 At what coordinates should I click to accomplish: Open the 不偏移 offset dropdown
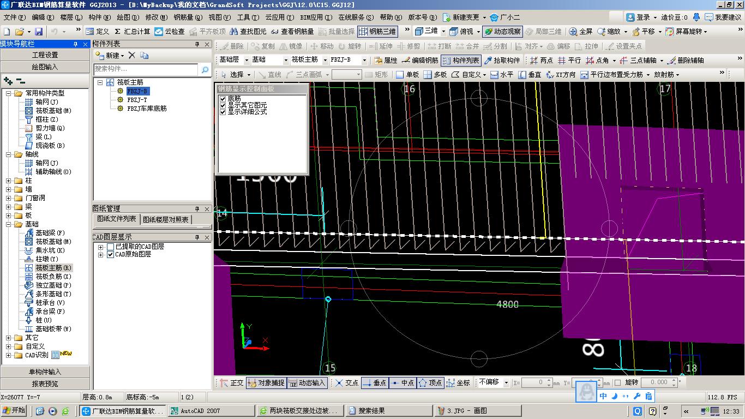[x=506, y=382]
